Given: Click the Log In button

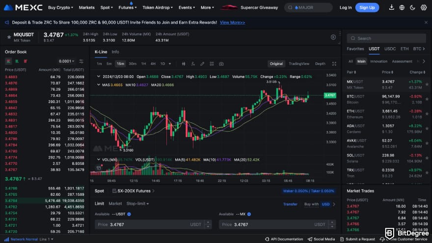Looking at the screenshot, I should [x=346, y=7].
